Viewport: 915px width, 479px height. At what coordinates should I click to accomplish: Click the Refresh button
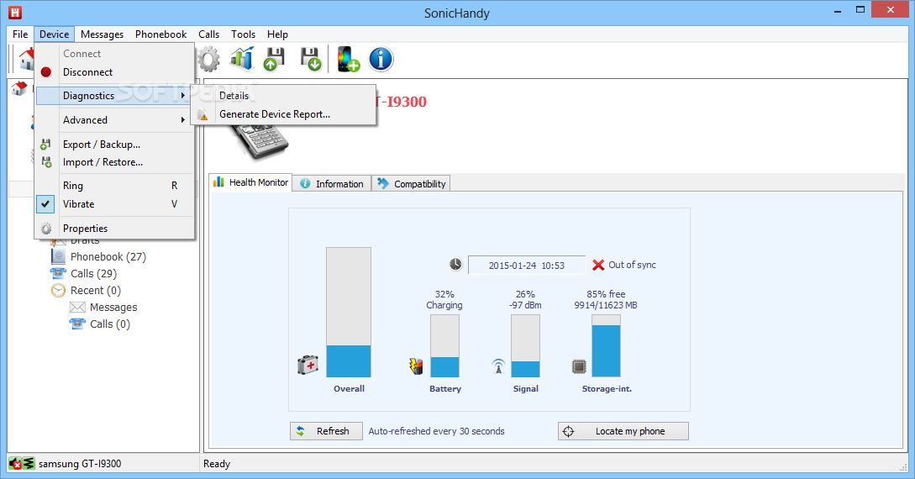(x=326, y=431)
